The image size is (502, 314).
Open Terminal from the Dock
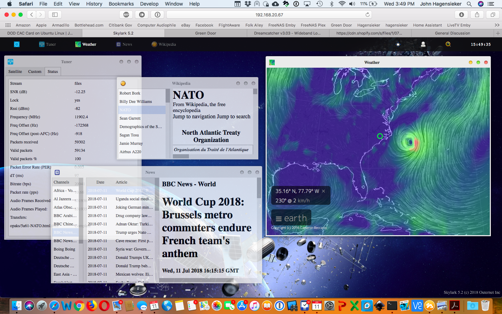pyautogui.click(x=392, y=306)
